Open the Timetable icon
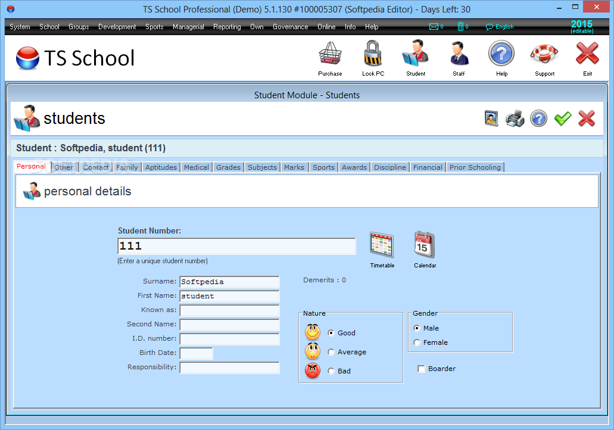The image size is (614, 430). click(382, 245)
